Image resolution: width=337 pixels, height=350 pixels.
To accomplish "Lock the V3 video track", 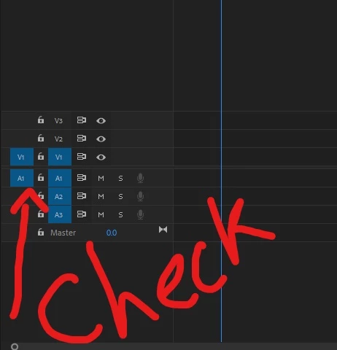I will pyautogui.click(x=41, y=120).
